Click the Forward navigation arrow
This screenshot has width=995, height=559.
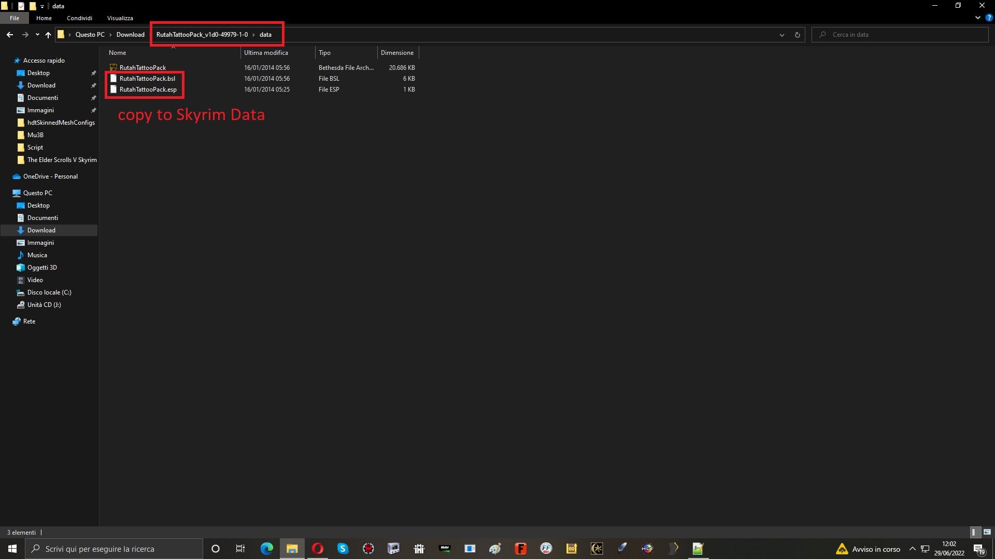[x=25, y=35]
